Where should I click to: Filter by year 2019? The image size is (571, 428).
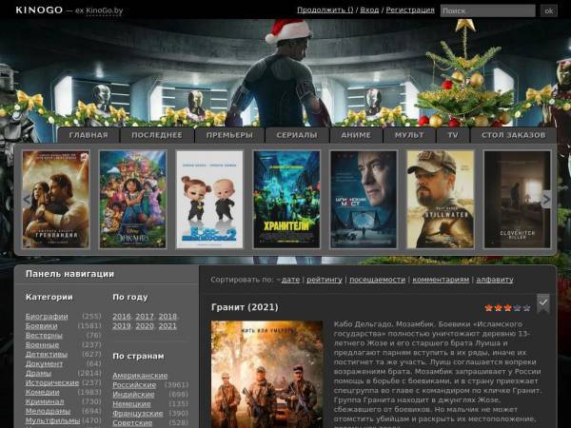[122, 326]
